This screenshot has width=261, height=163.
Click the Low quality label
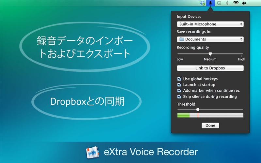click(180, 59)
